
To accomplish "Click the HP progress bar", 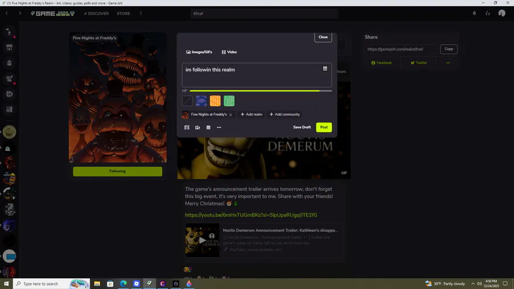I will pos(260,91).
